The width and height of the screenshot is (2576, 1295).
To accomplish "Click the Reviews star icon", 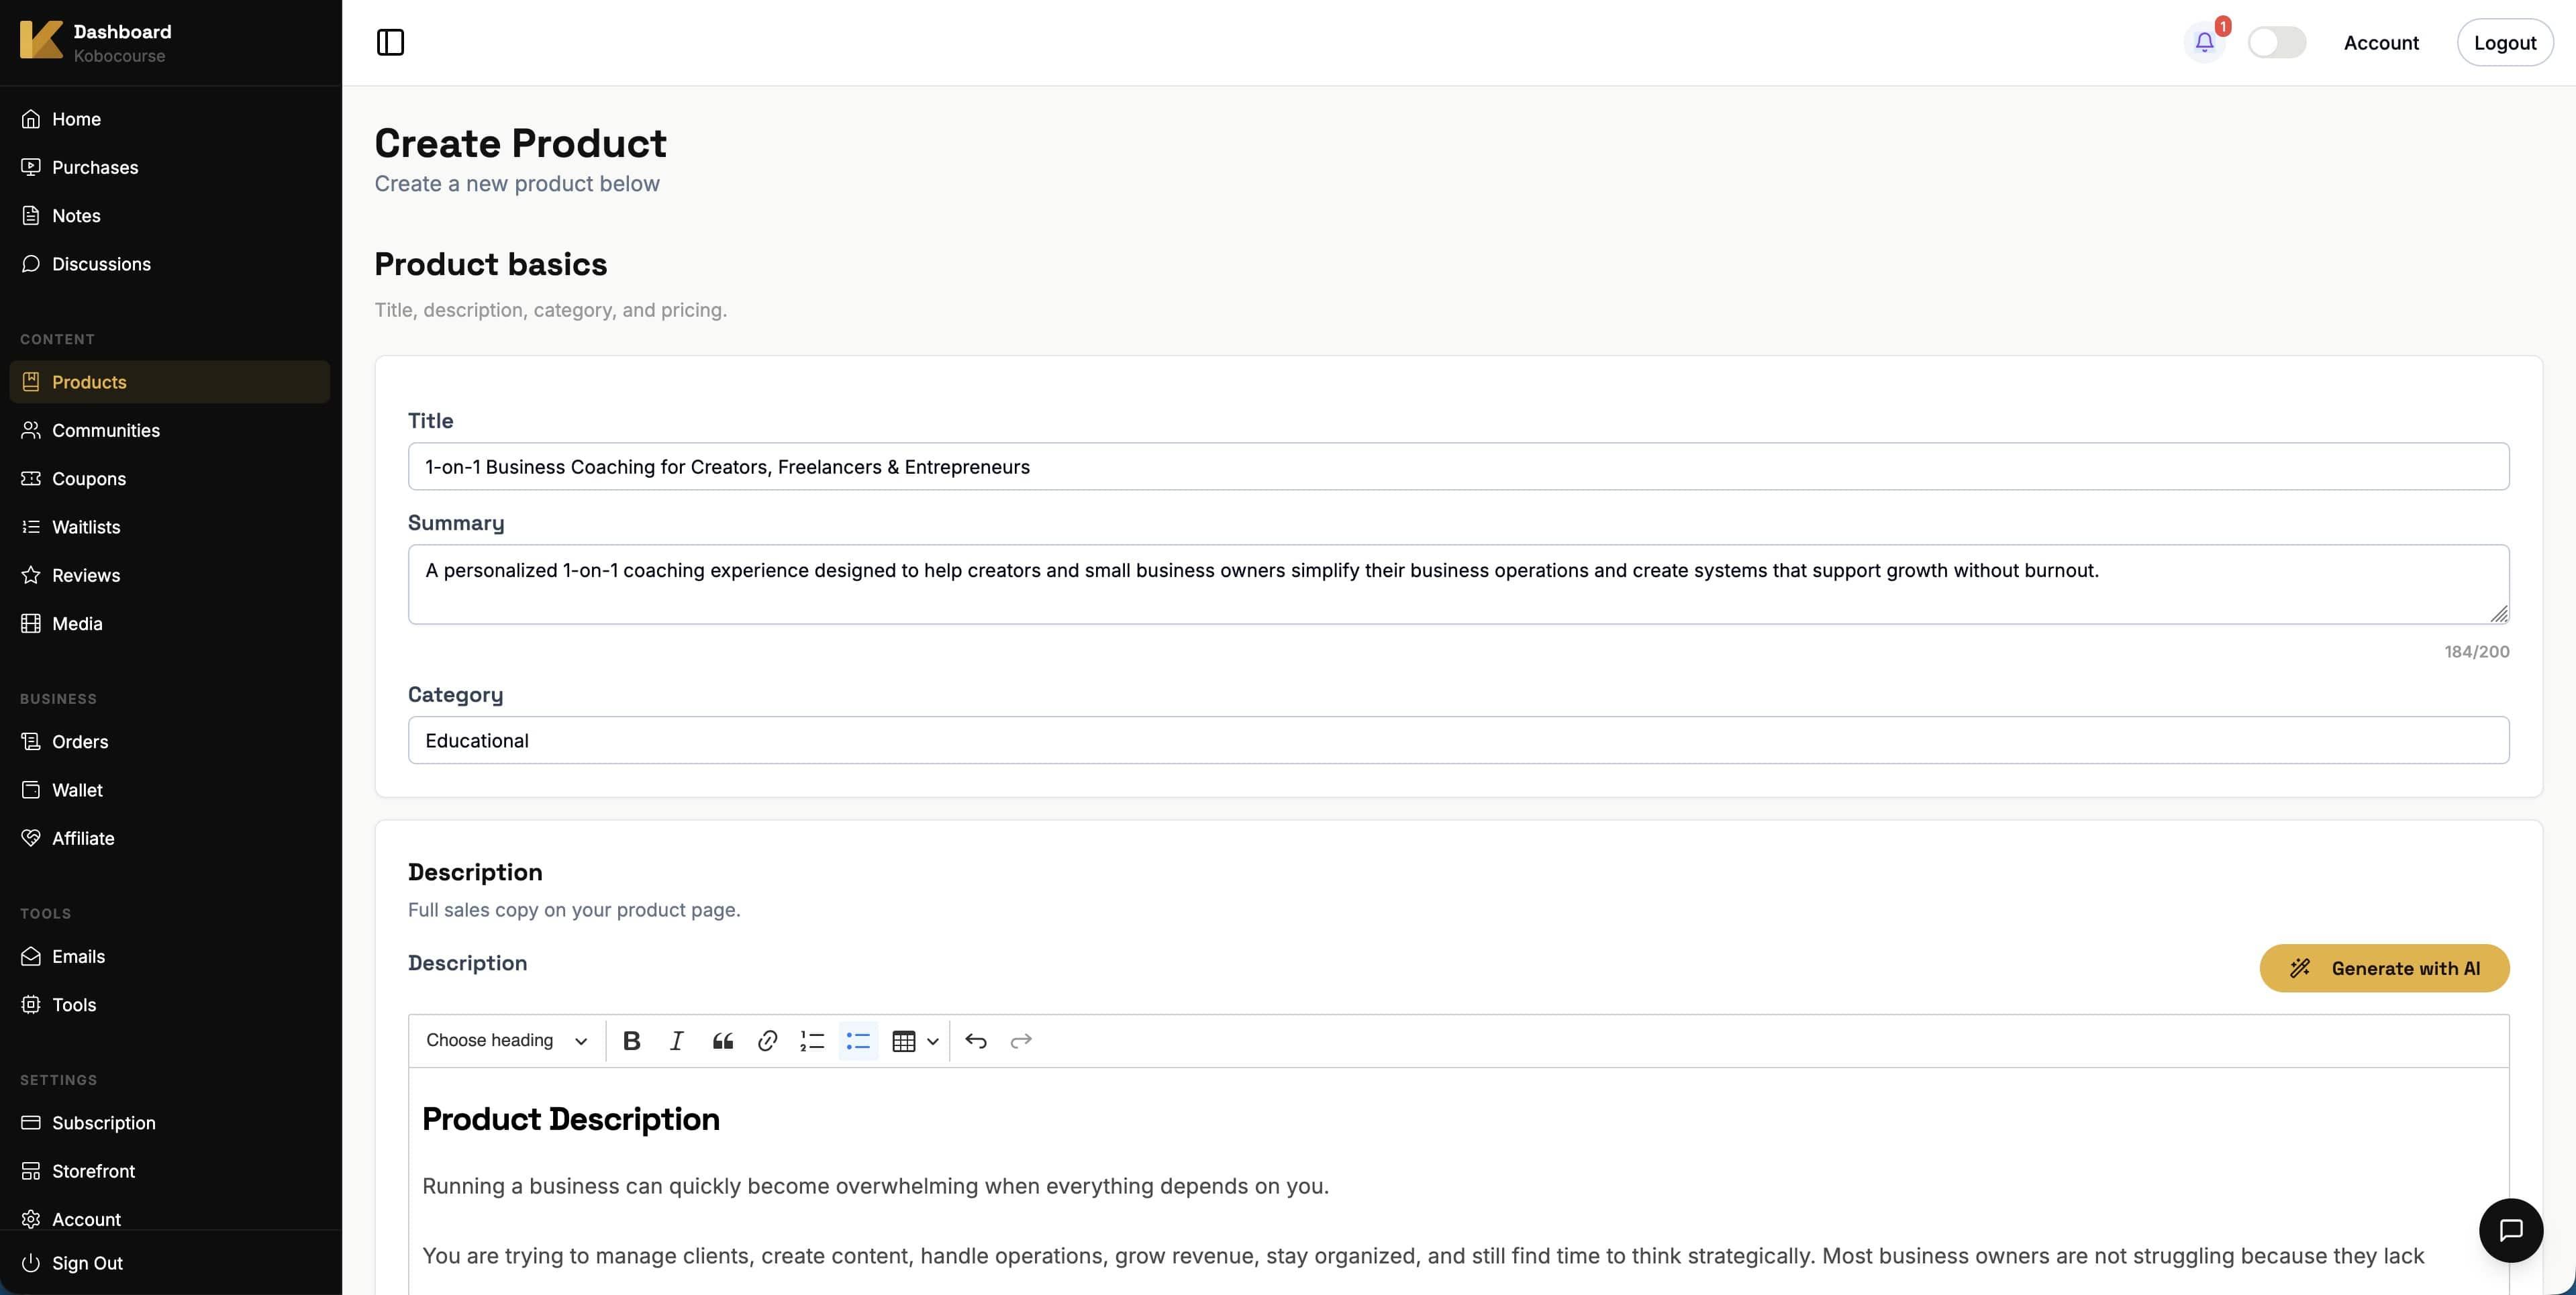I will pos(31,575).
